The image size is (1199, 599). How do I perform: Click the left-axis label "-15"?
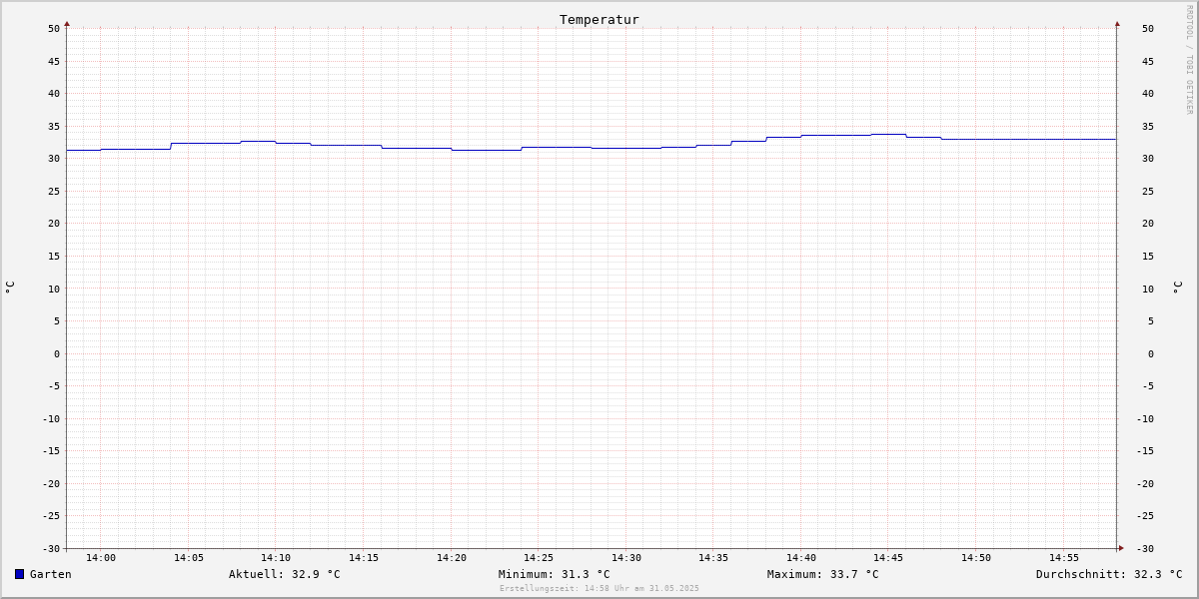click(51, 450)
